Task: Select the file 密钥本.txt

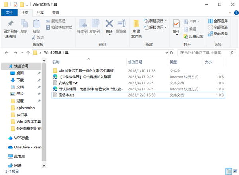Action: click(138, 95)
